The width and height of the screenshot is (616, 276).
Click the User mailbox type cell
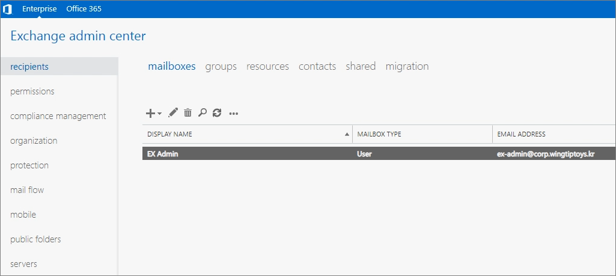pyautogui.click(x=364, y=154)
